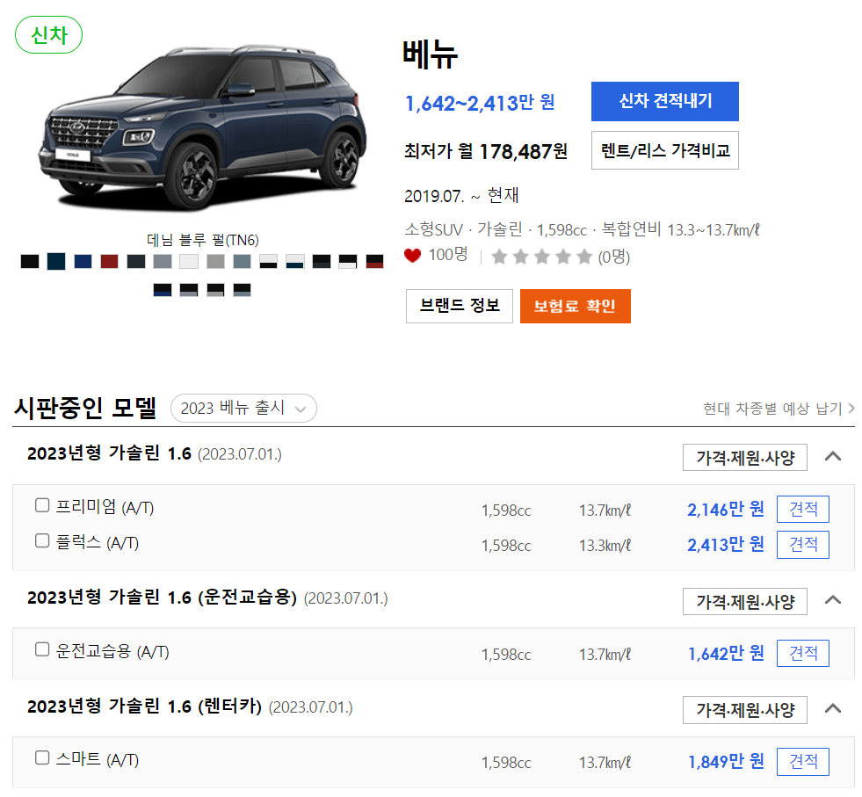Click the 13.3km/ℓ fuel economy value
This screenshot has height=797, width=862.
(x=605, y=546)
